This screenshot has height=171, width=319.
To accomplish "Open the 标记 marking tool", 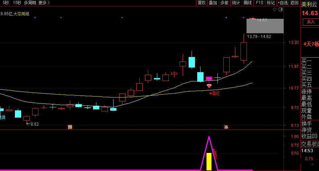I will click(271, 3).
